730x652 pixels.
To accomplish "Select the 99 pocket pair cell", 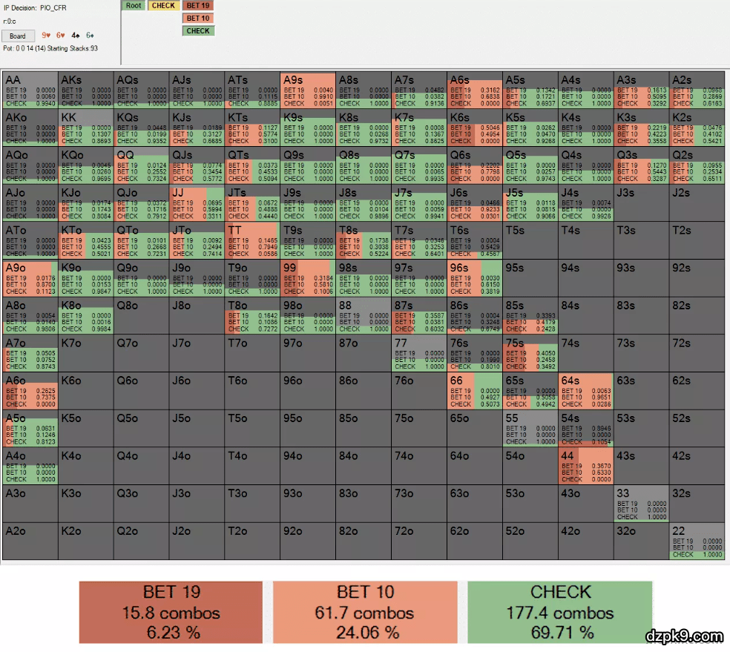I will pos(308,277).
